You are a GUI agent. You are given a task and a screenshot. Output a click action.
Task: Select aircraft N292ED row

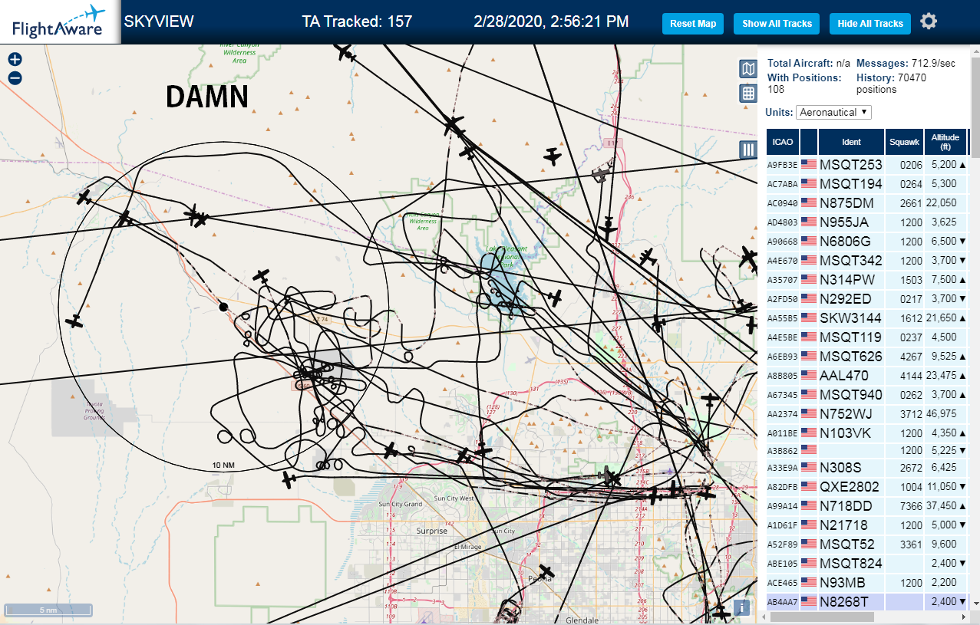point(867,298)
